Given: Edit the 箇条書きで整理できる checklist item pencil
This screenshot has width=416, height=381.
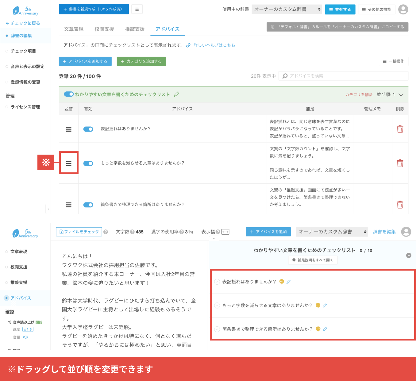Looking at the screenshot, I should [325, 329].
